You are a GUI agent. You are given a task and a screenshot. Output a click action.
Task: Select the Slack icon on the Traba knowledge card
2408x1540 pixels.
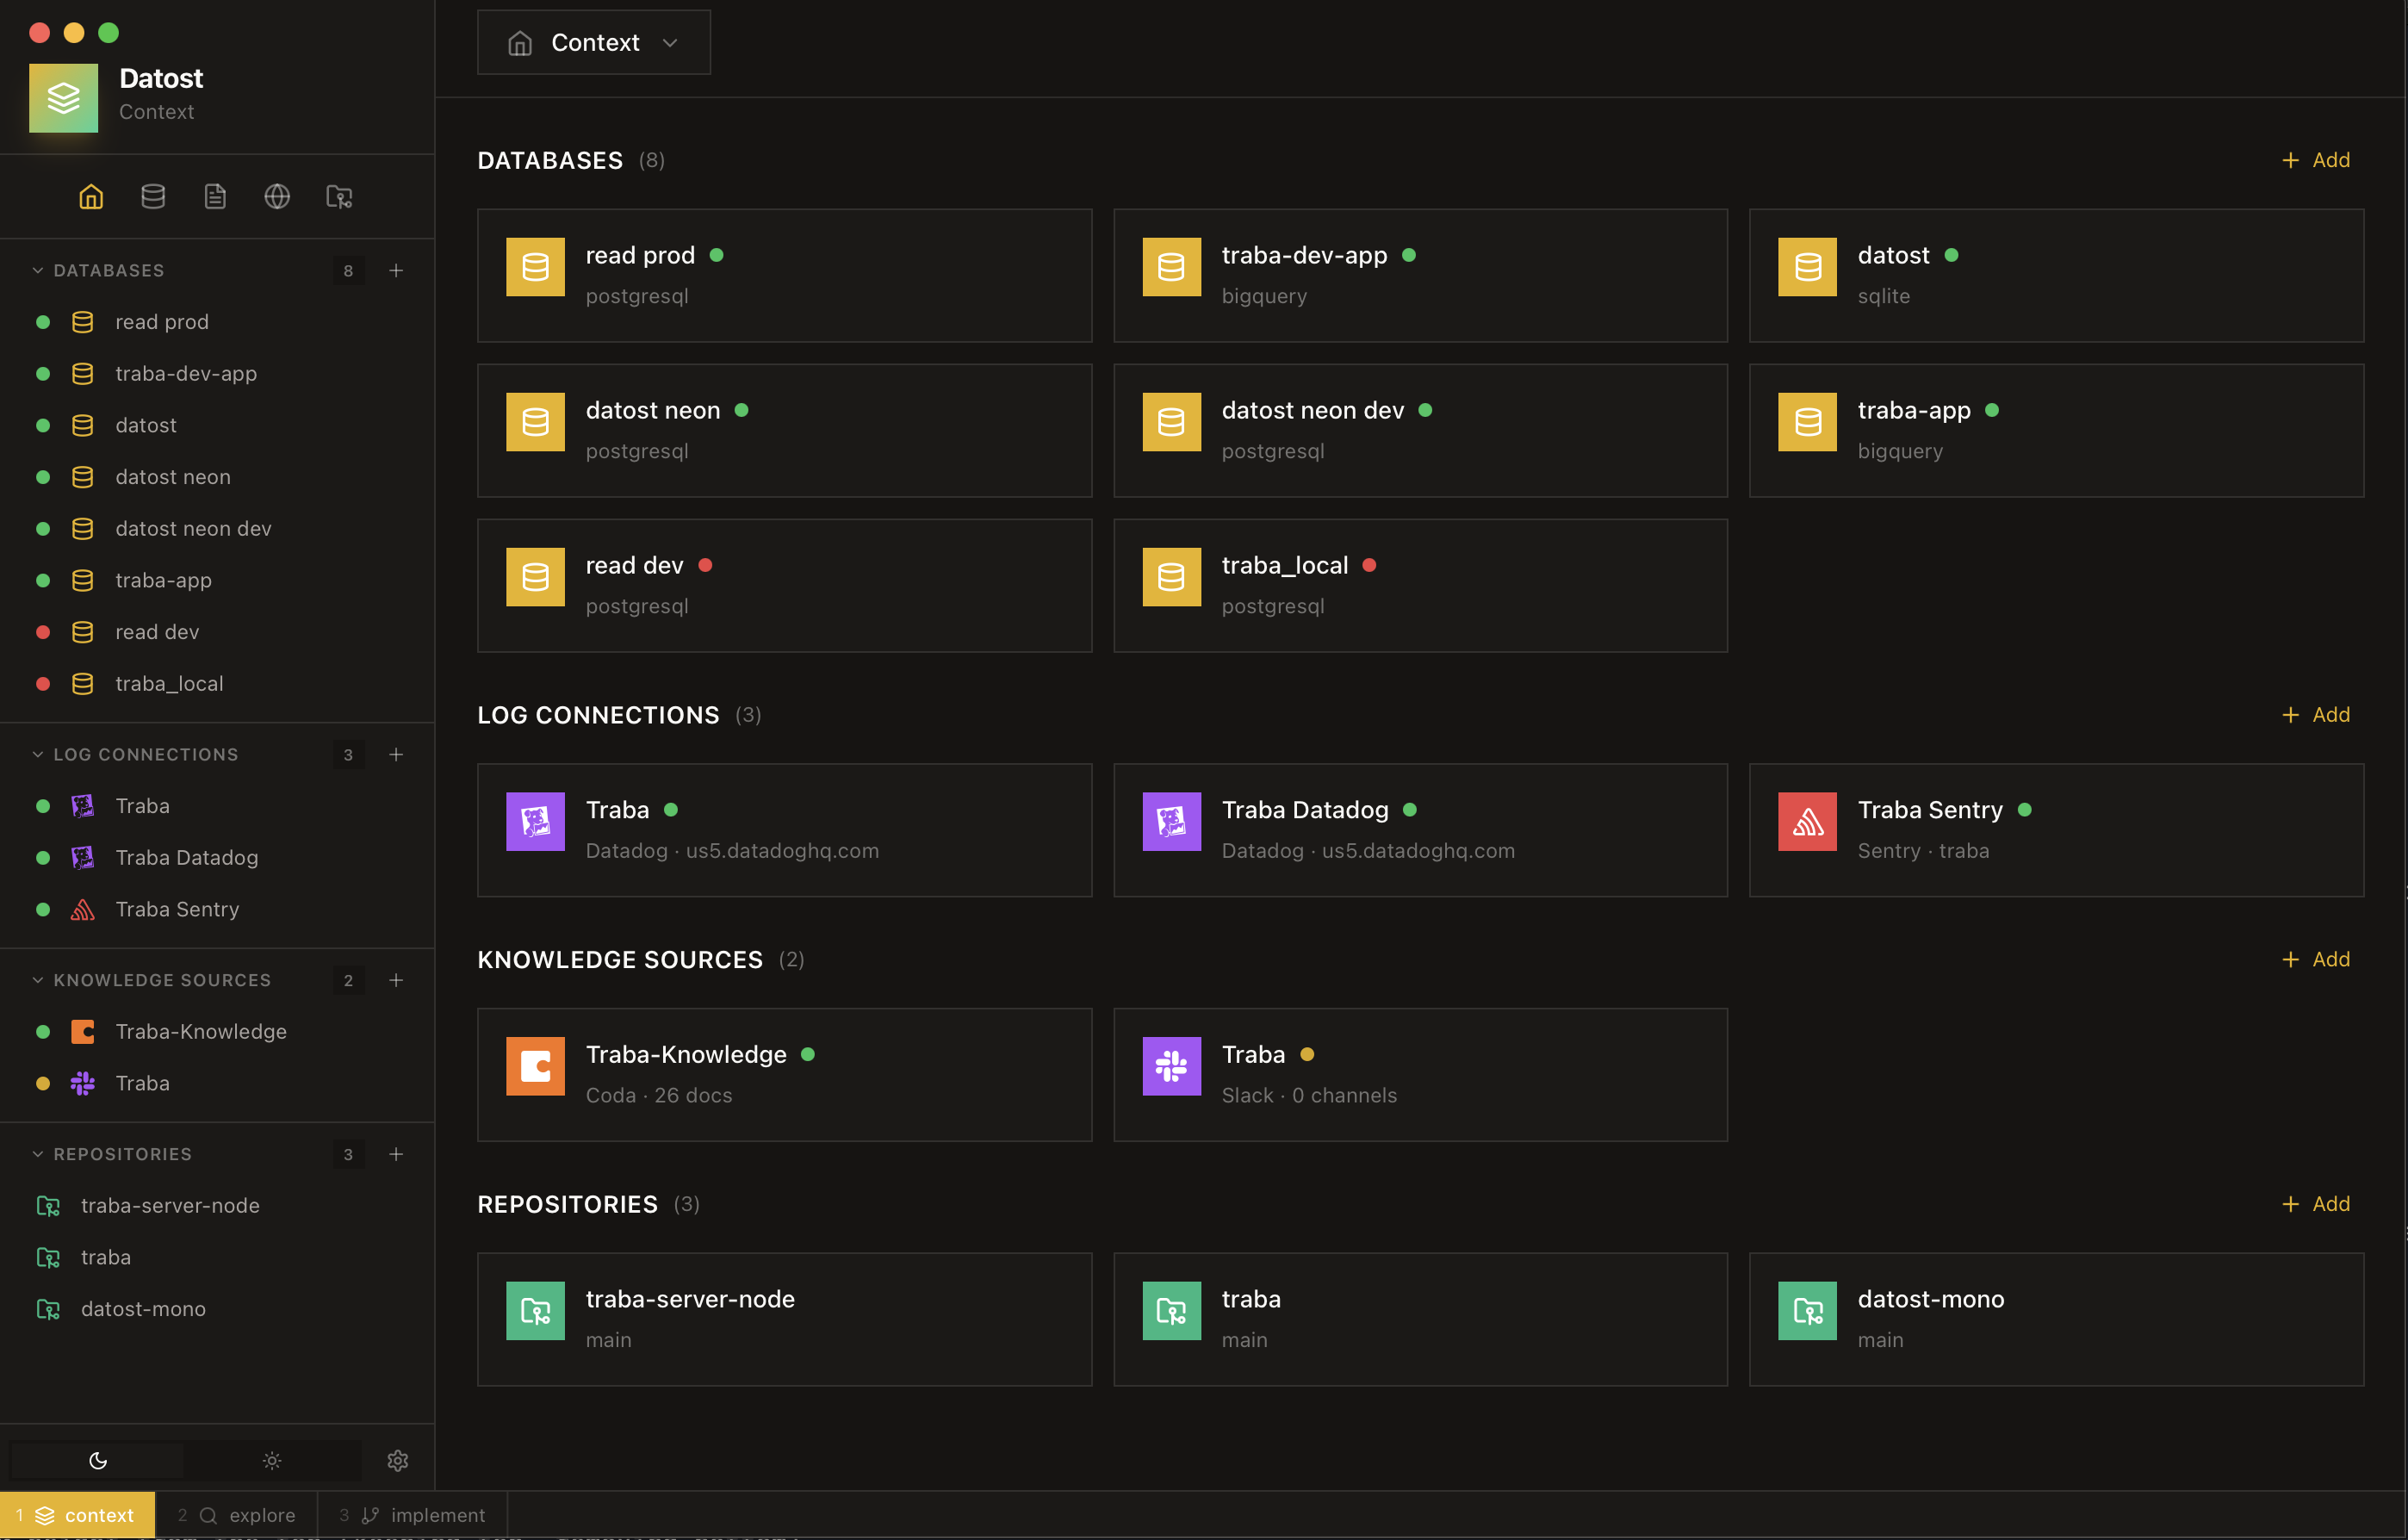click(1171, 1066)
